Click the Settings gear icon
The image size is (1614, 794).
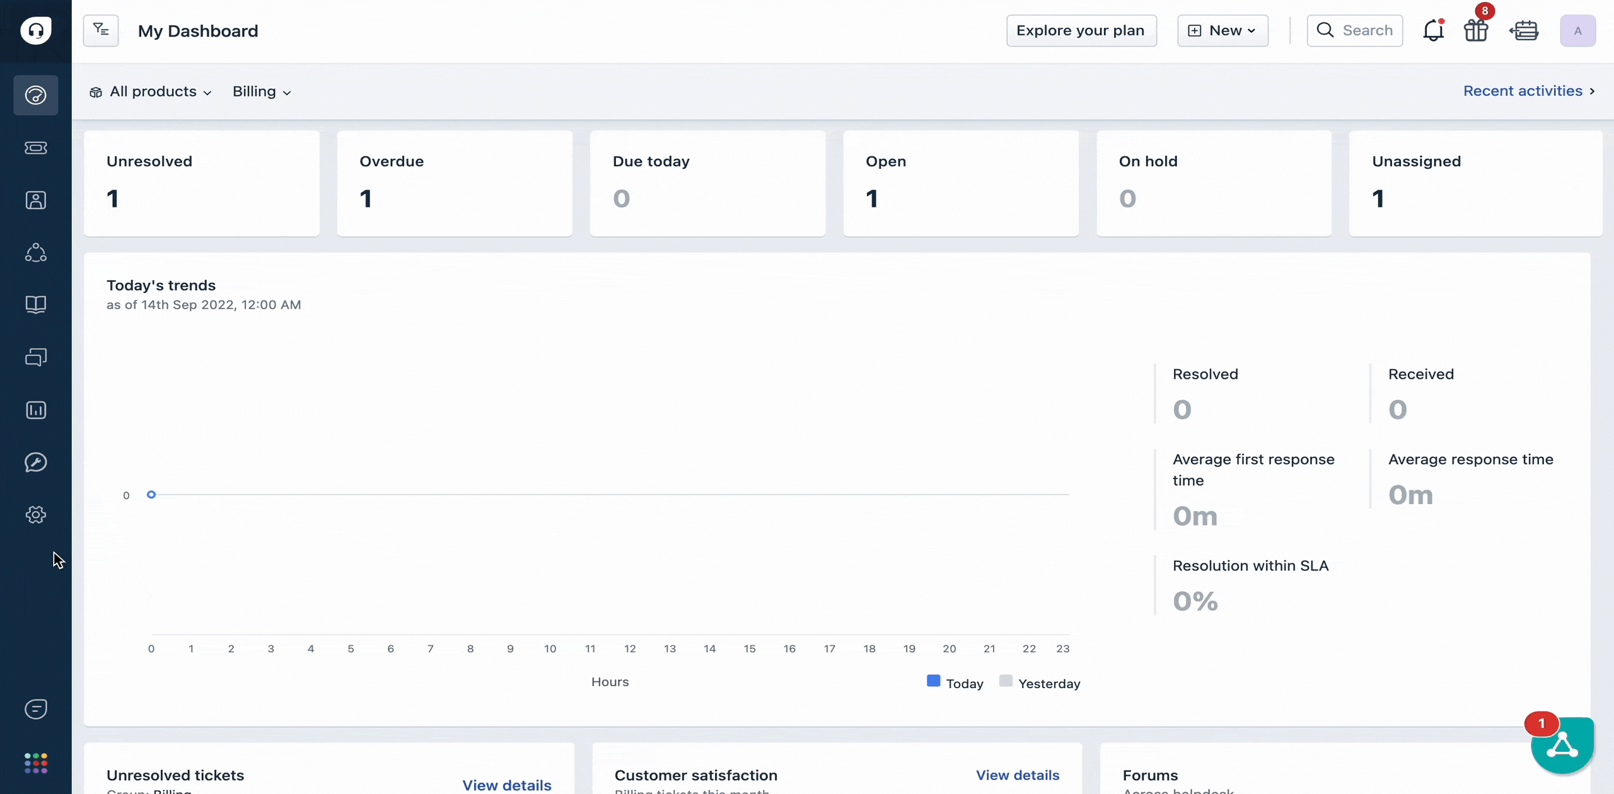point(36,514)
